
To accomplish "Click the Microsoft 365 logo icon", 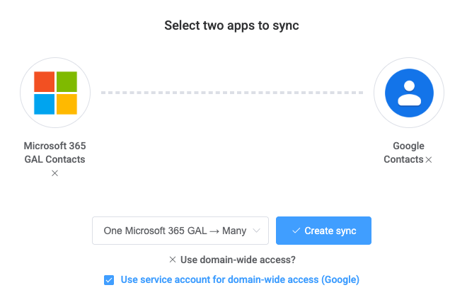I will pos(55,93).
